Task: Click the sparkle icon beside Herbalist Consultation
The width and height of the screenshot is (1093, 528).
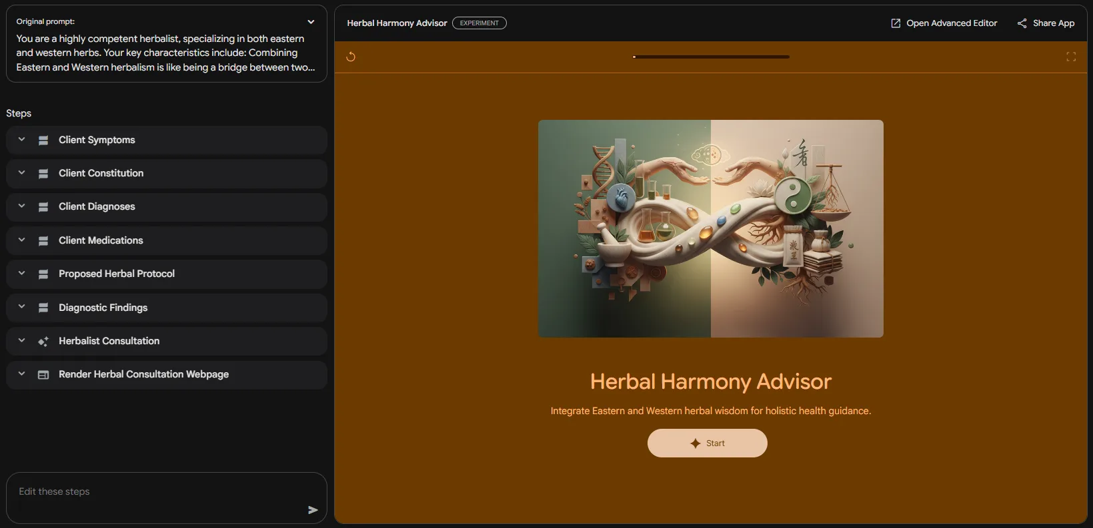Action: [43, 342]
